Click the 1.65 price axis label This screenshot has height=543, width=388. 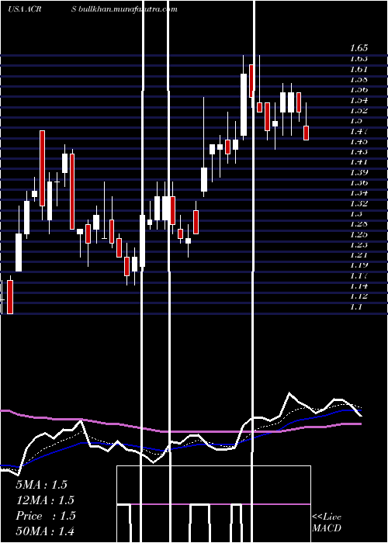[x=359, y=48]
